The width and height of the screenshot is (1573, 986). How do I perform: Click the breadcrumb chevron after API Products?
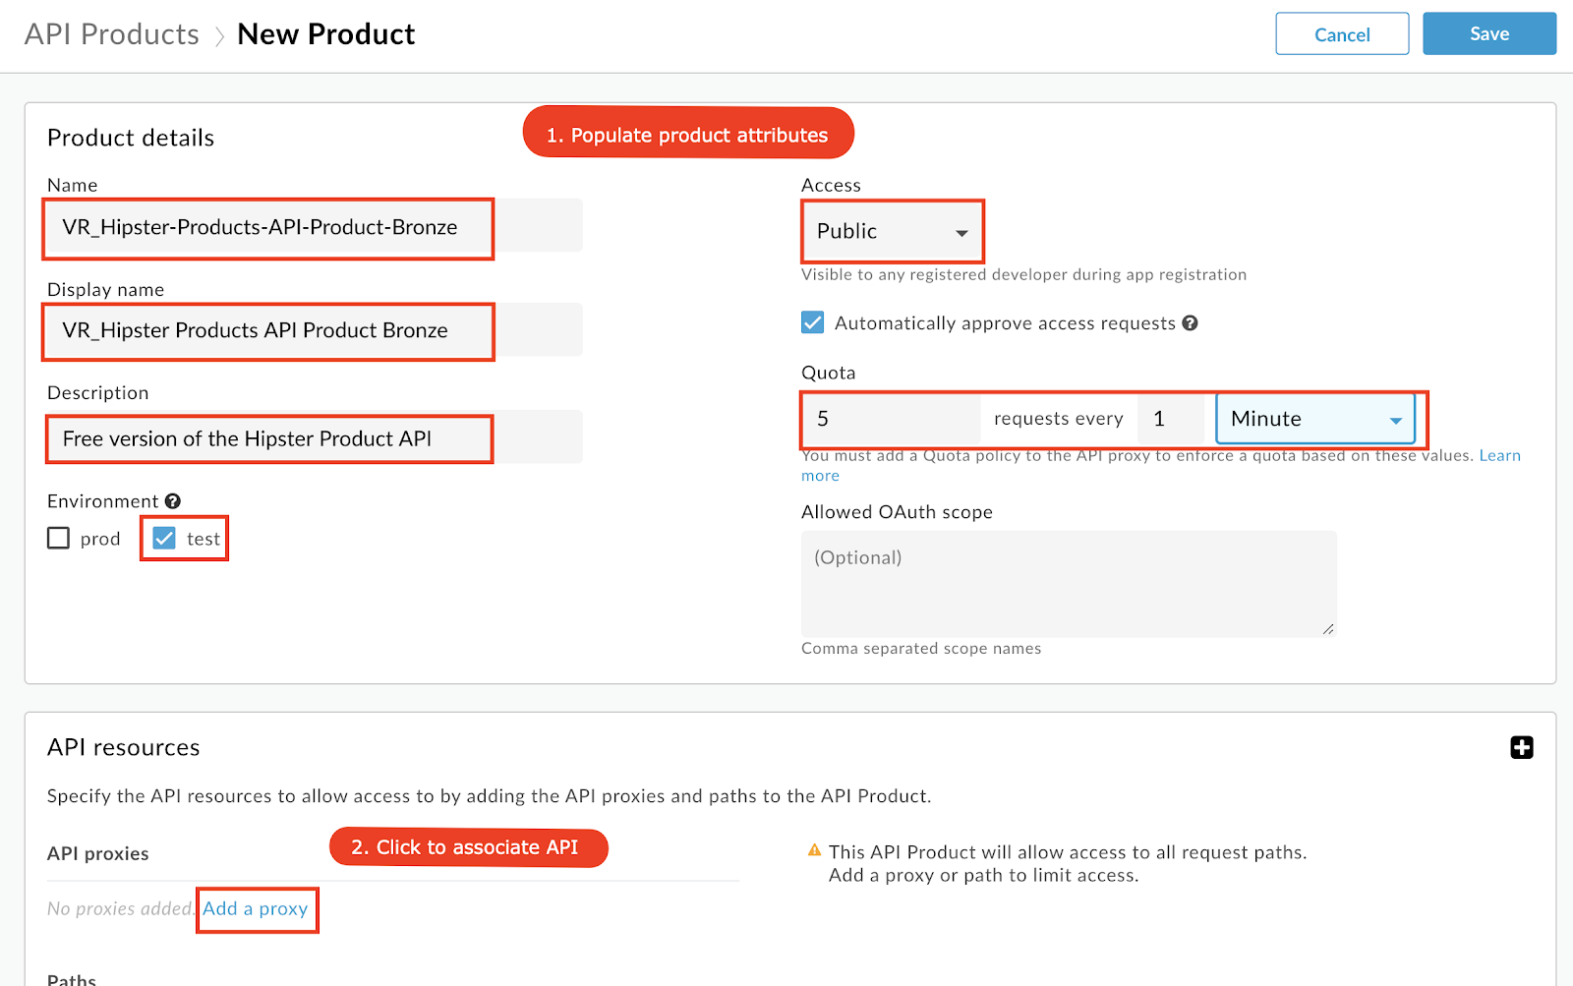[219, 36]
